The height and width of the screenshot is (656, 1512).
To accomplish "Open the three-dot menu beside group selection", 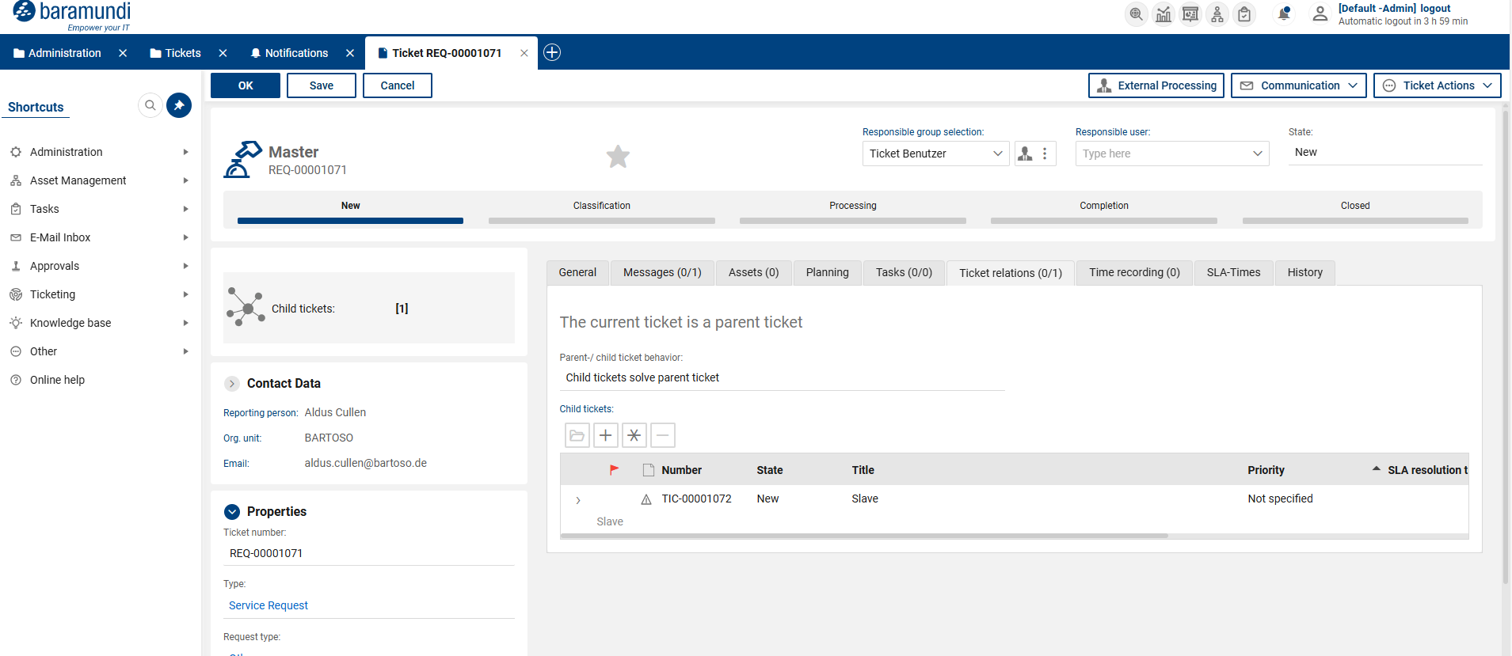I will (1045, 154).
